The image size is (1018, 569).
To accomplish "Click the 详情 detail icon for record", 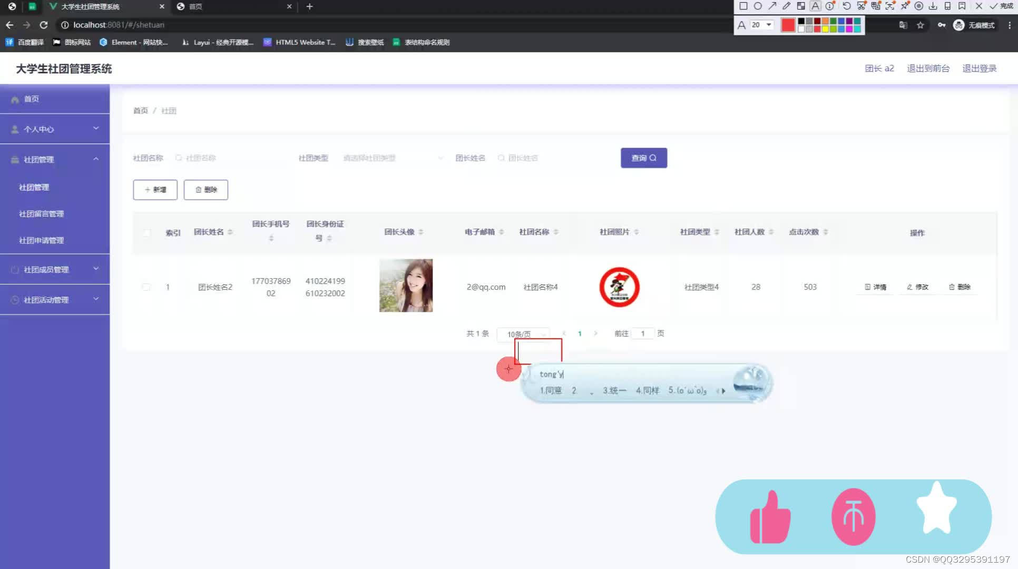I will pyautogui.click(x=875, y=287).
